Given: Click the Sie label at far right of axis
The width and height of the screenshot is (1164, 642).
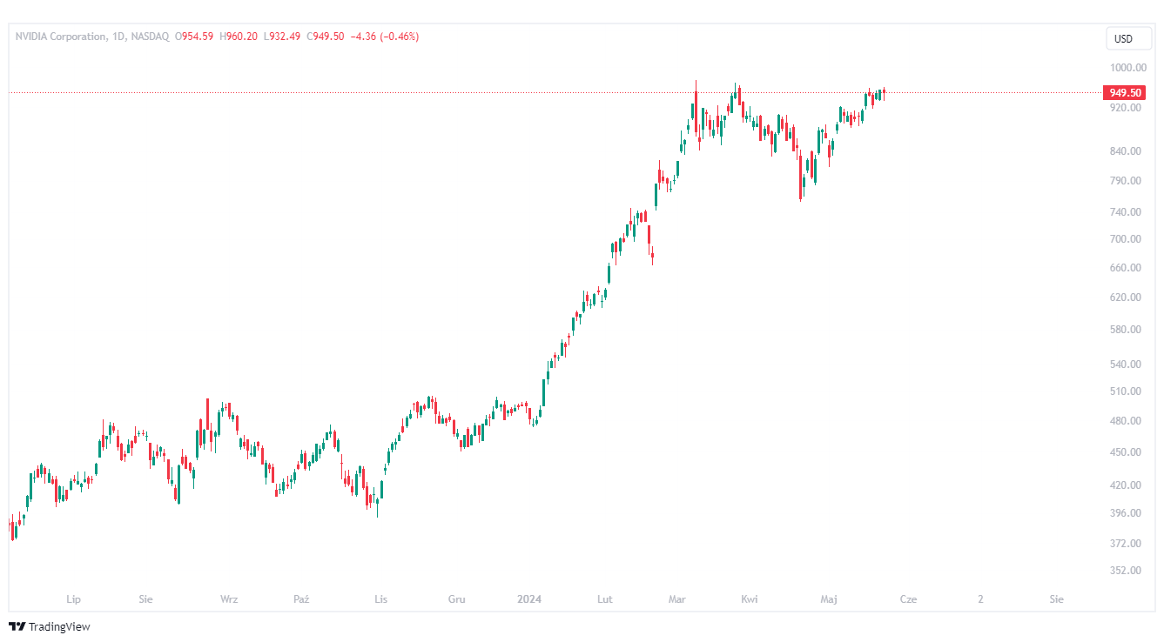Looking at the screenshot, I should (x=1057, y=599).
